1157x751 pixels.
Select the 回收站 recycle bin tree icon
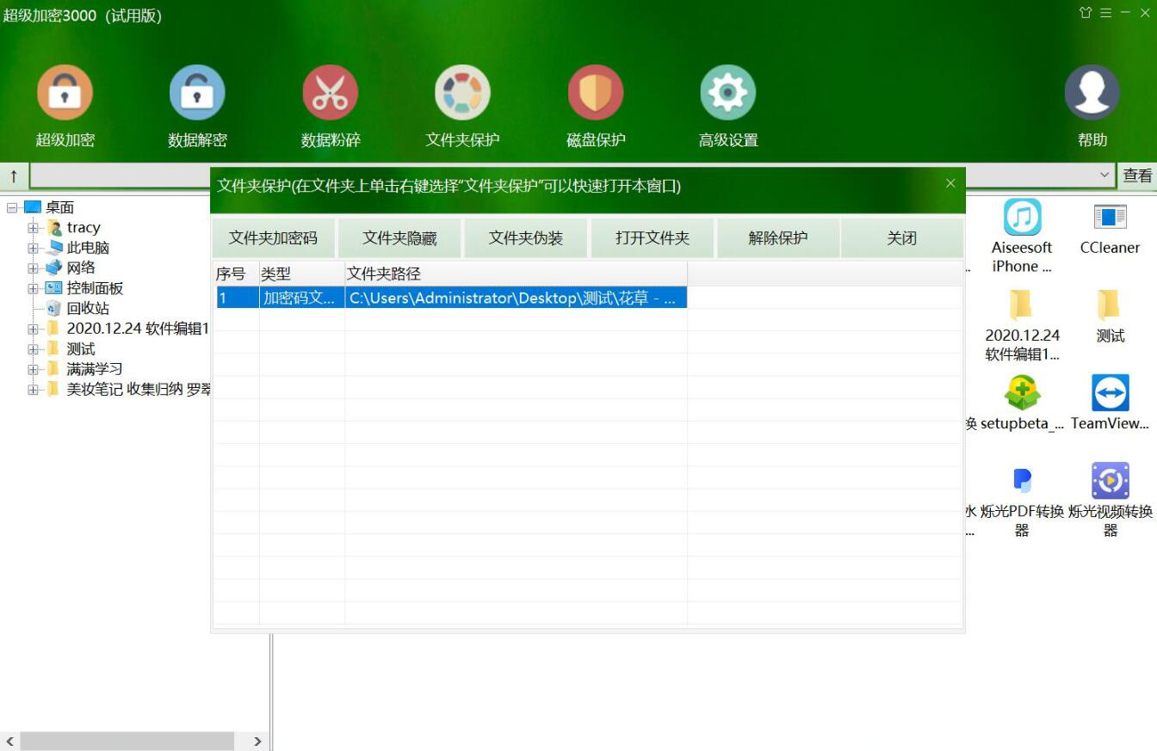click(x=53, y=308)
